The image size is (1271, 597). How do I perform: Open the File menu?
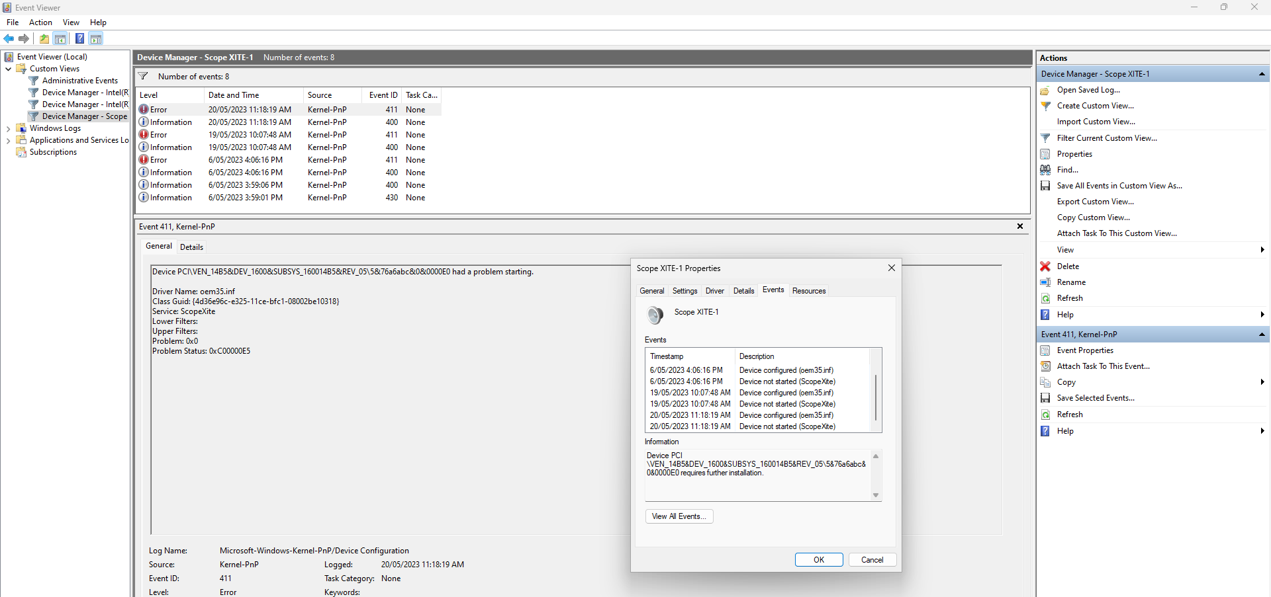tap(13, 22)
